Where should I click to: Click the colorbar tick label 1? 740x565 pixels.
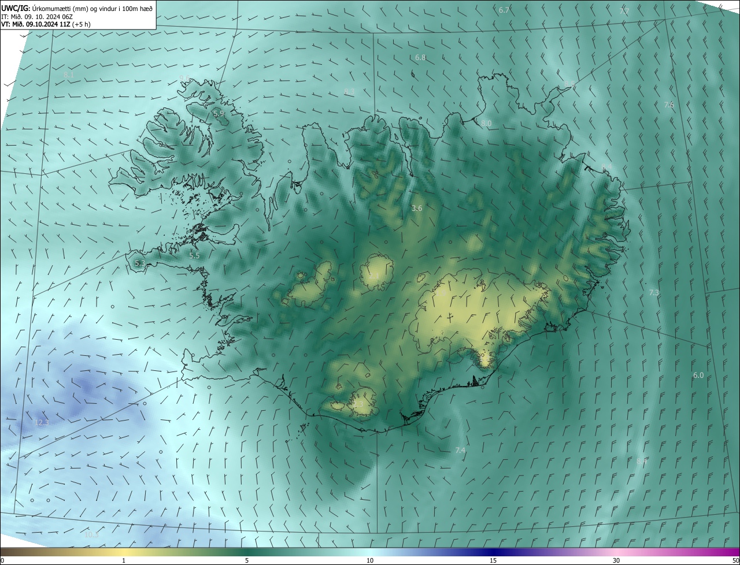(124, 561)
